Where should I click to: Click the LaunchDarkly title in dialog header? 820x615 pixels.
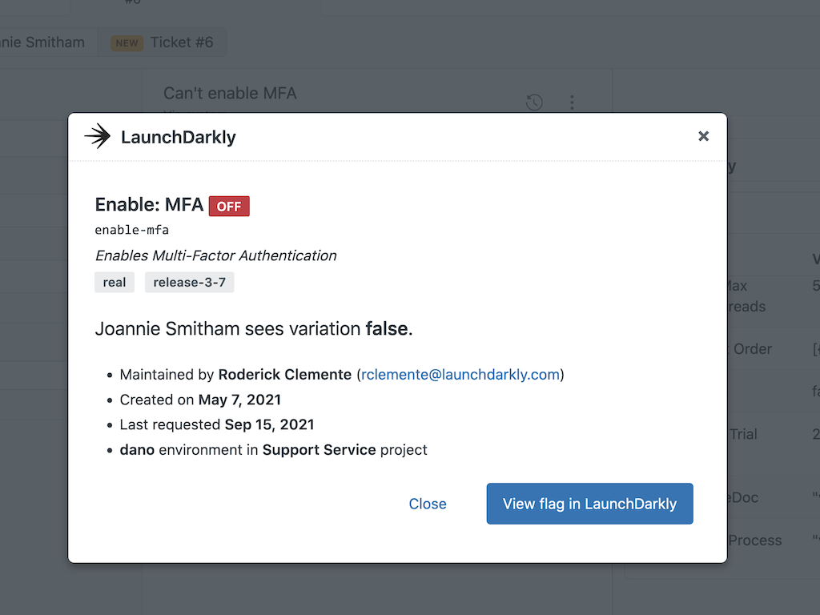[178, 138]
